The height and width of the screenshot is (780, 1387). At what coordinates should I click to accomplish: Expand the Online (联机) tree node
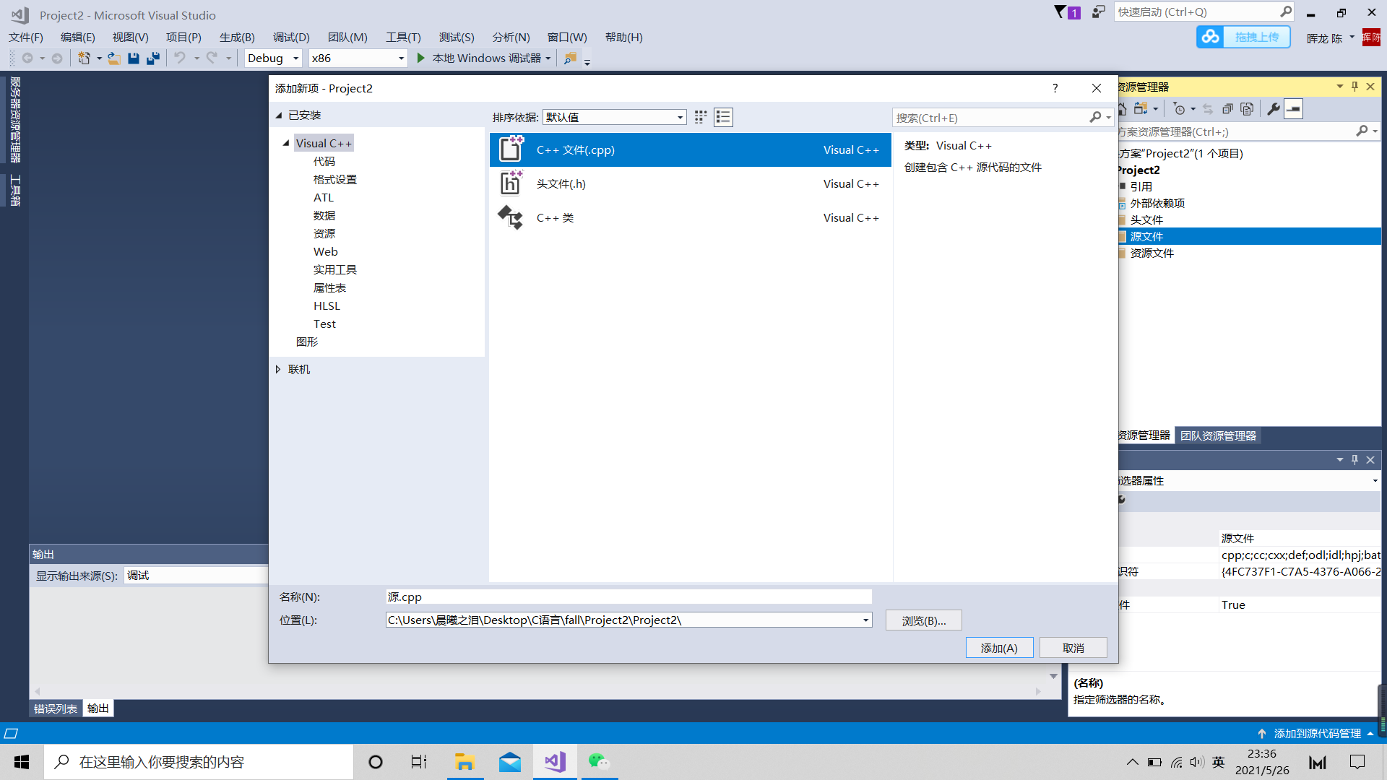click(278, 369)
